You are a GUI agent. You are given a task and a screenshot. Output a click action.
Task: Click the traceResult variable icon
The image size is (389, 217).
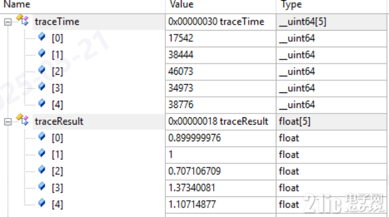[x=23, y=120]
